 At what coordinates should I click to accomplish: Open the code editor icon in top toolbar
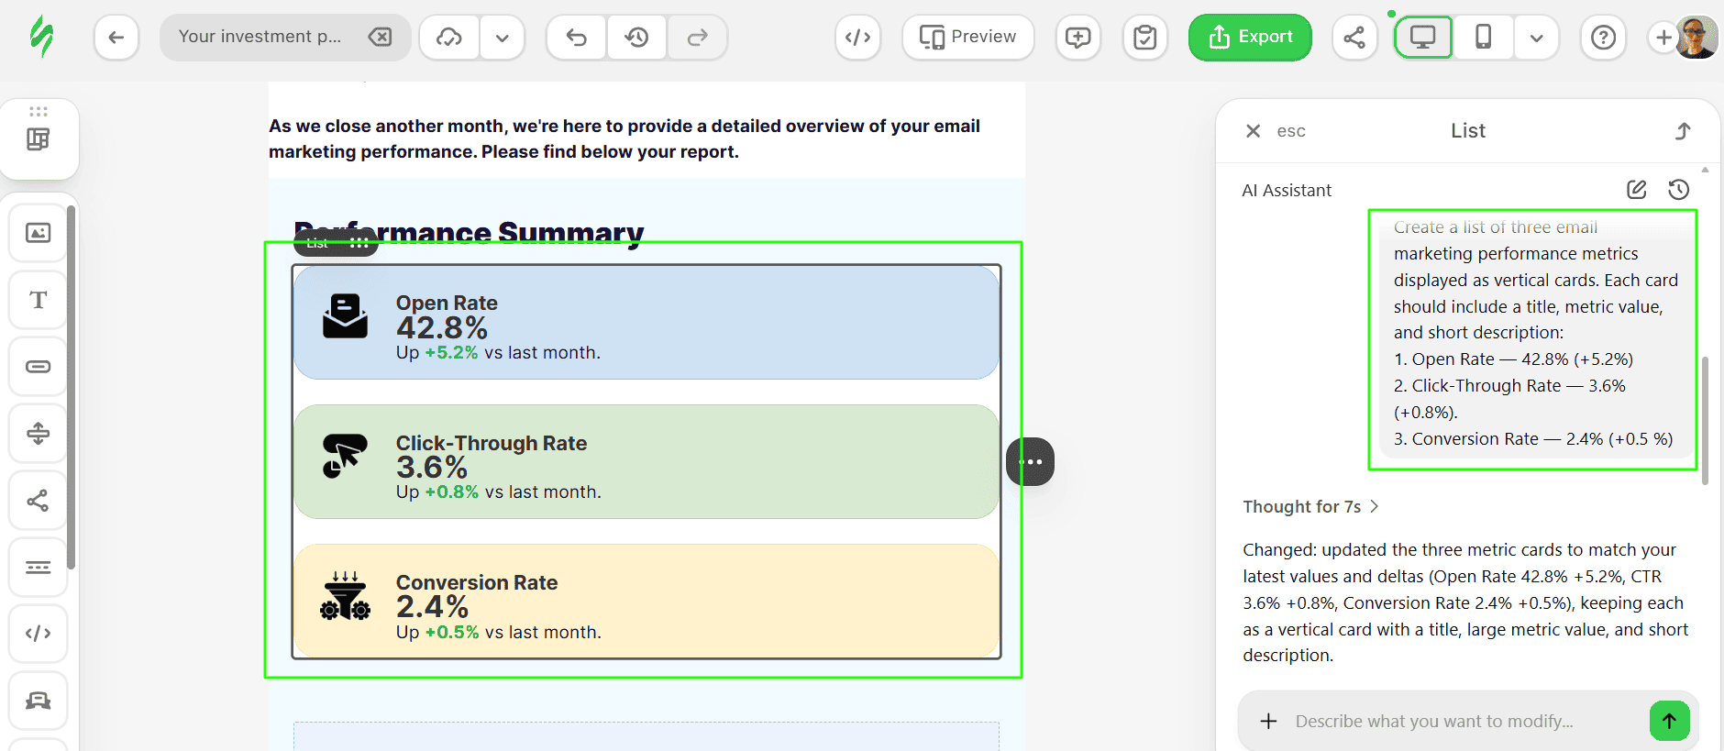857,38
